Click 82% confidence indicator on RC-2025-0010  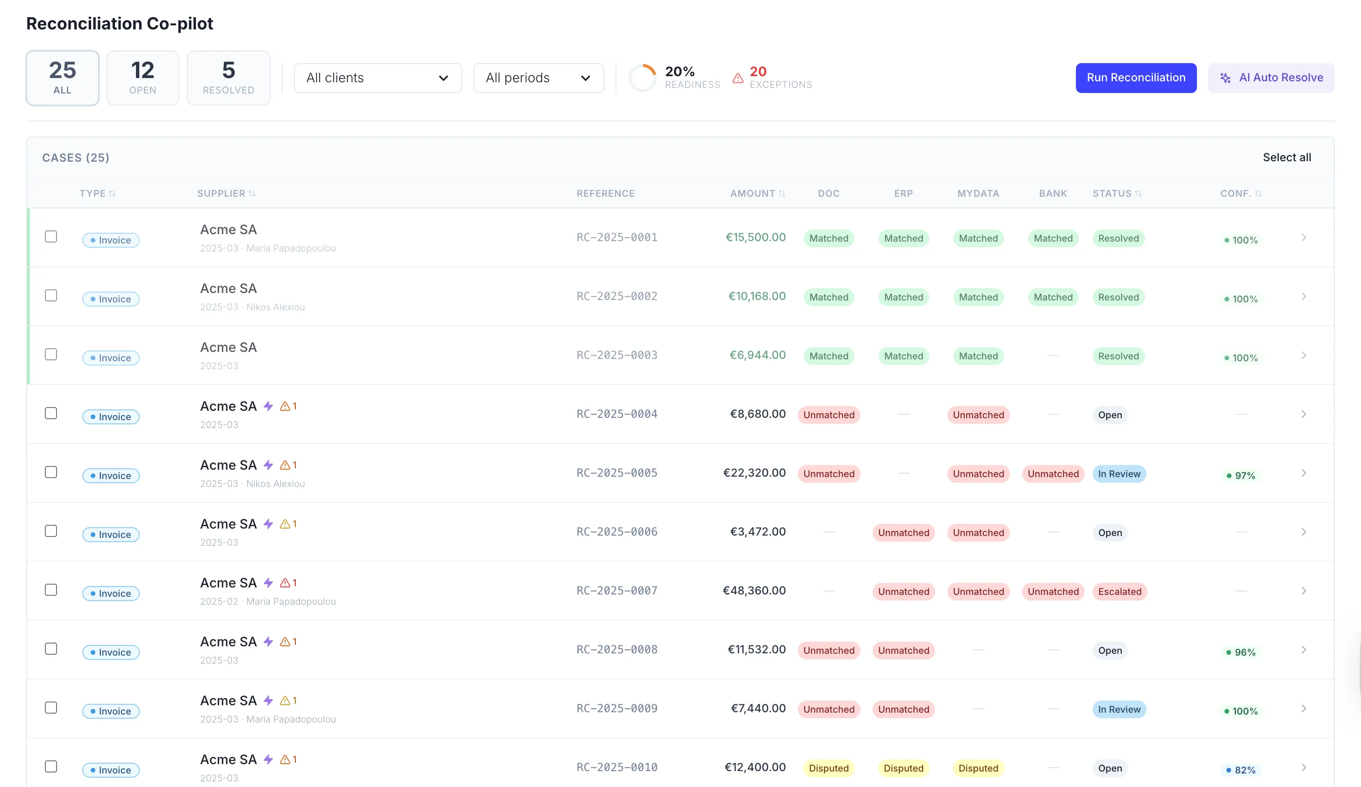(x=1240, y=770)
